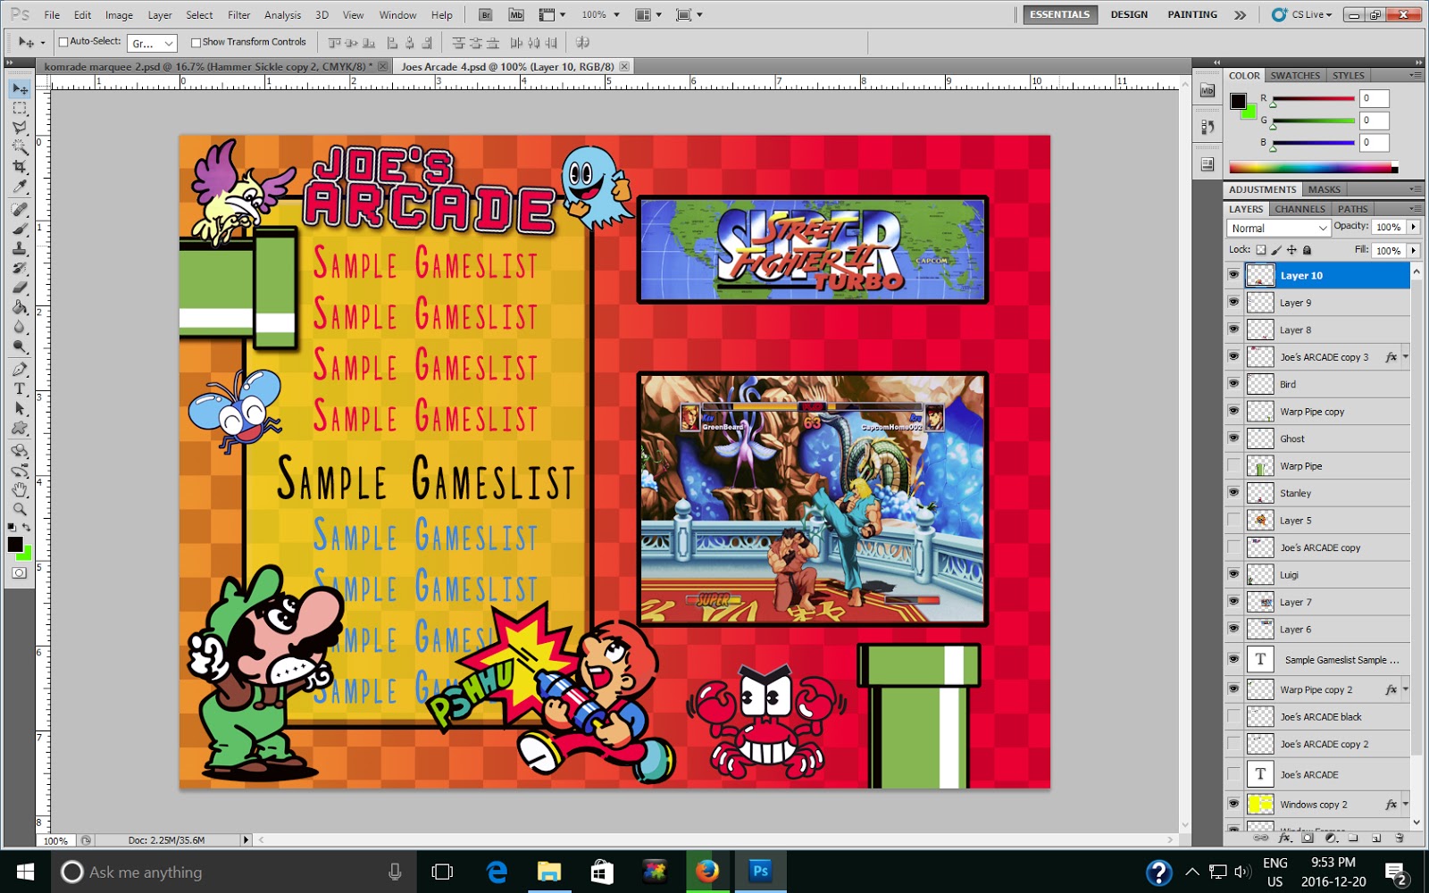1429x893 pixels.
Task: Check Show Transform Controls
Action: tap(196, 41)
